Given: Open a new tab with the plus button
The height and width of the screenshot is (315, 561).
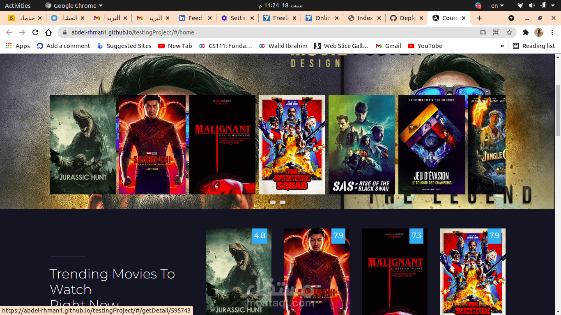Looking at the screenshot, I should click(x=479, y=18).
